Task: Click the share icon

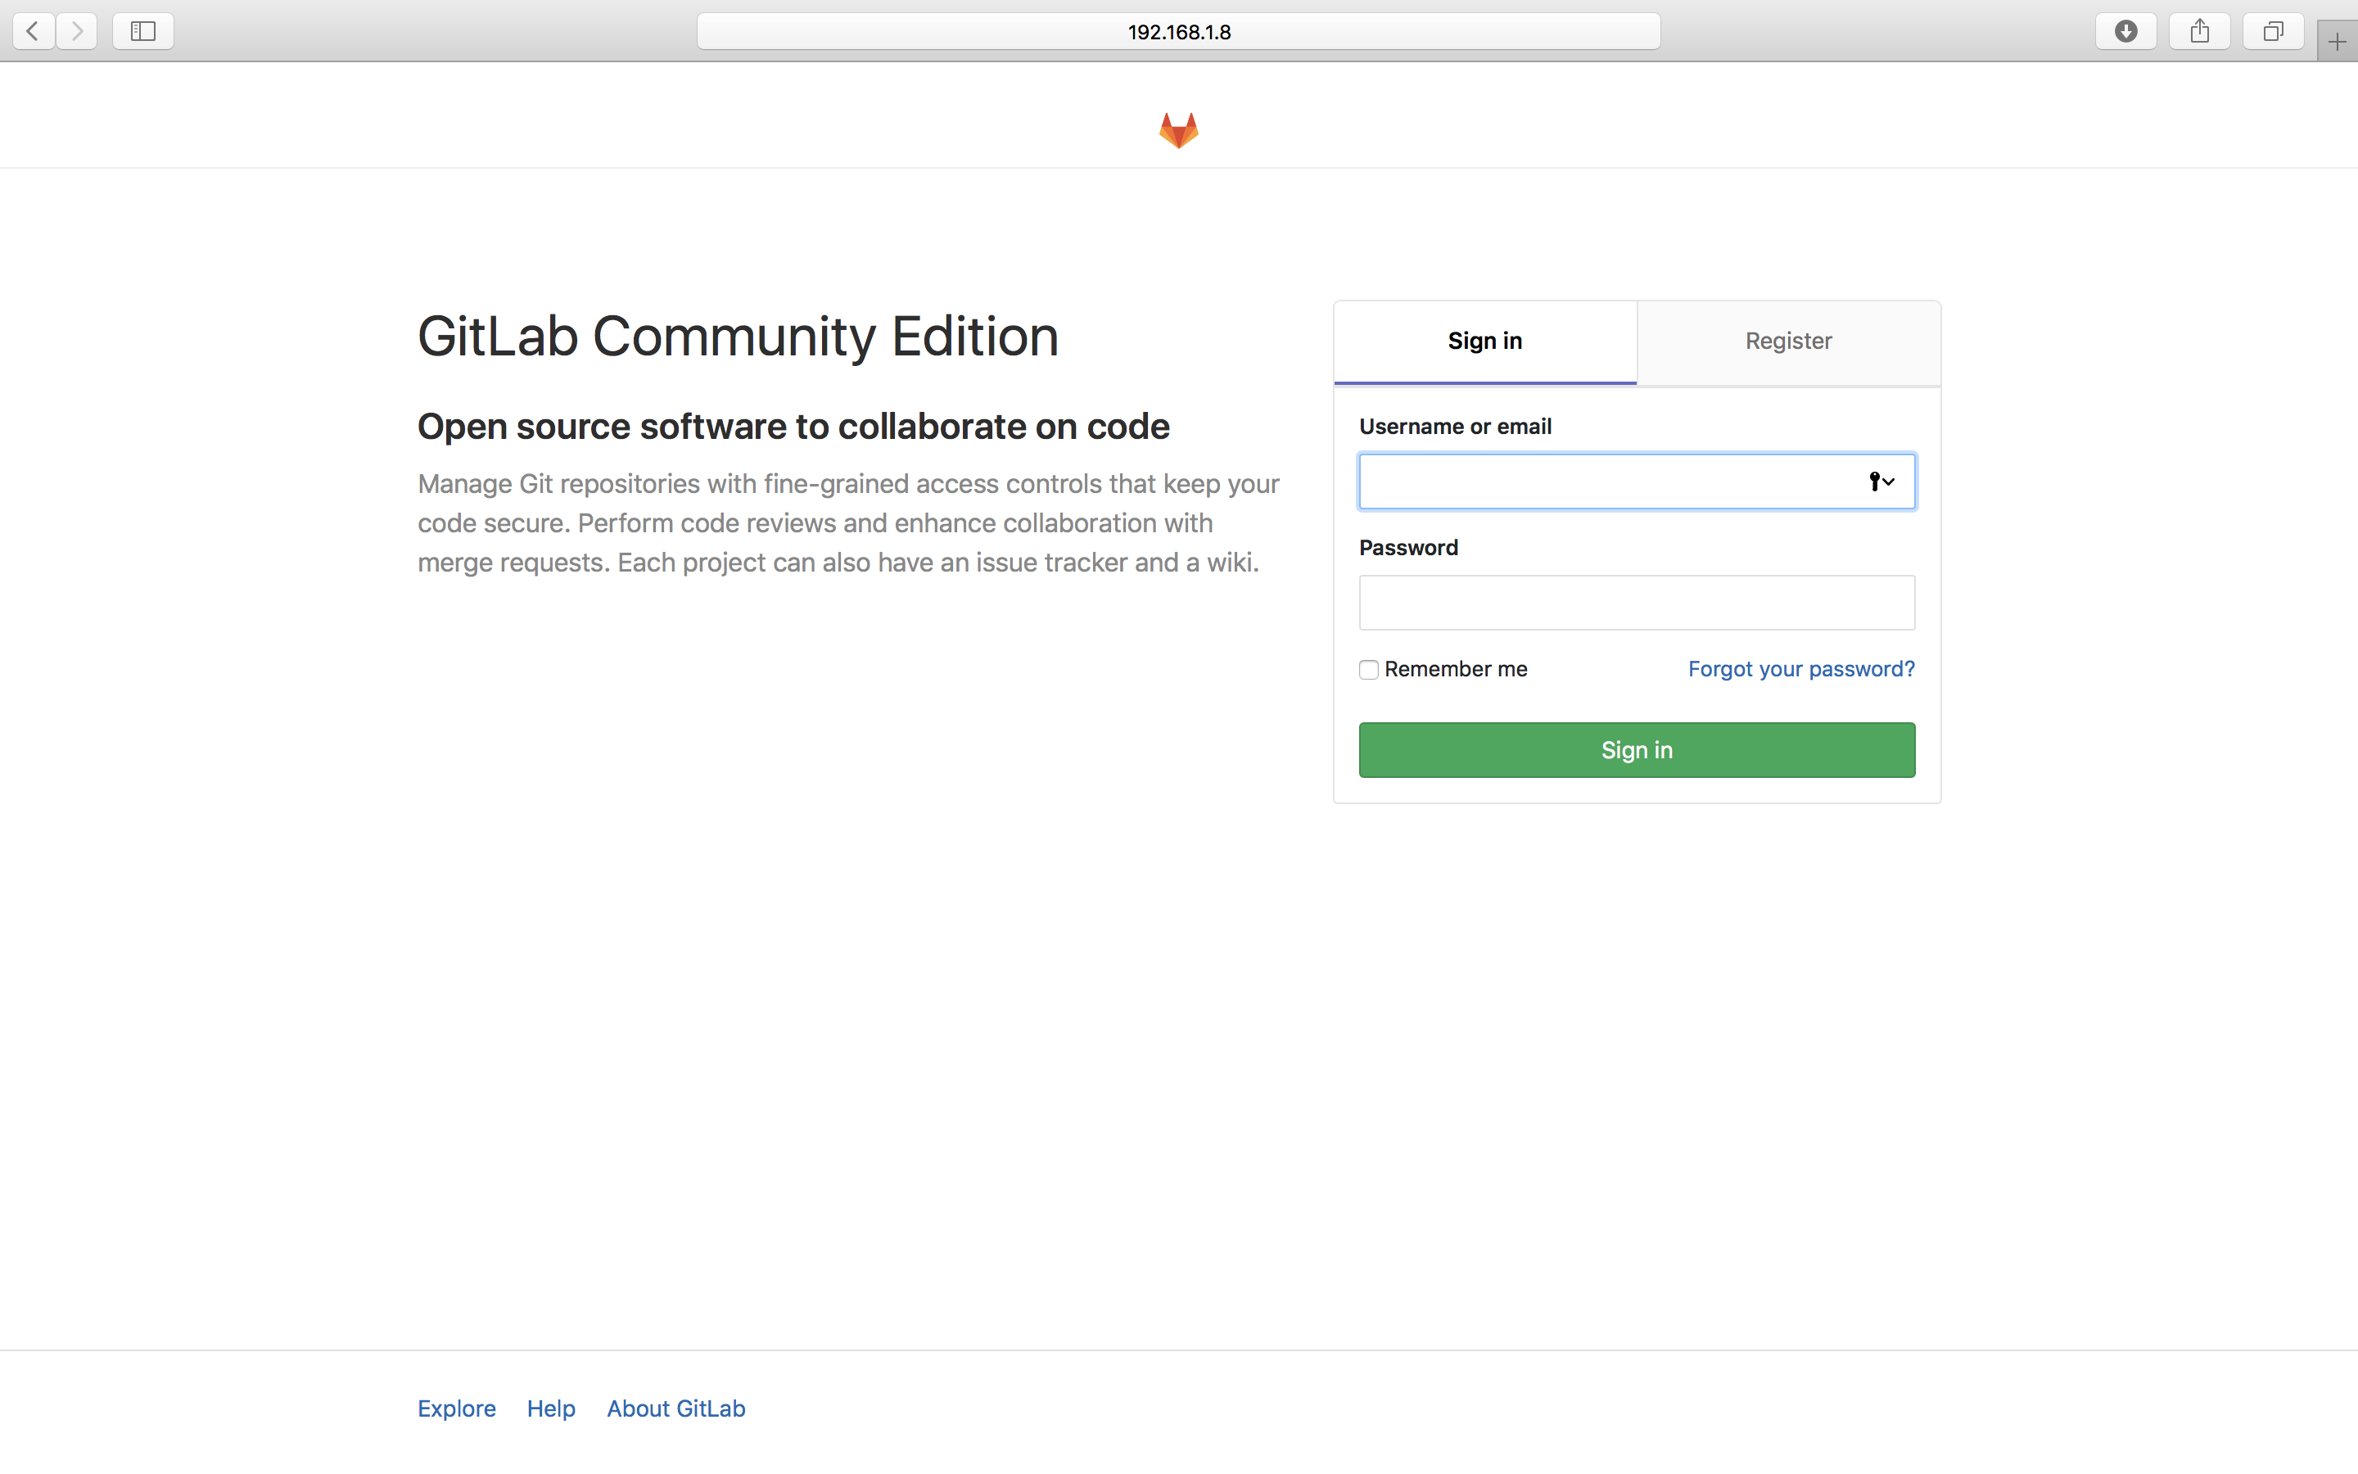Action: (2199, 30)
